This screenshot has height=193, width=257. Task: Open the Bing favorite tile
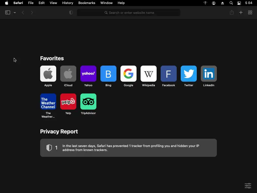[x=108, y=74]
